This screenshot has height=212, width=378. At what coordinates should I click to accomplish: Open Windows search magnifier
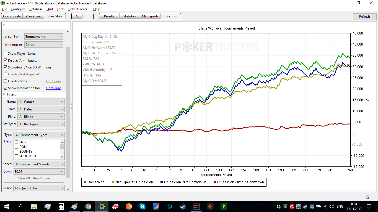tap(20, 206)
